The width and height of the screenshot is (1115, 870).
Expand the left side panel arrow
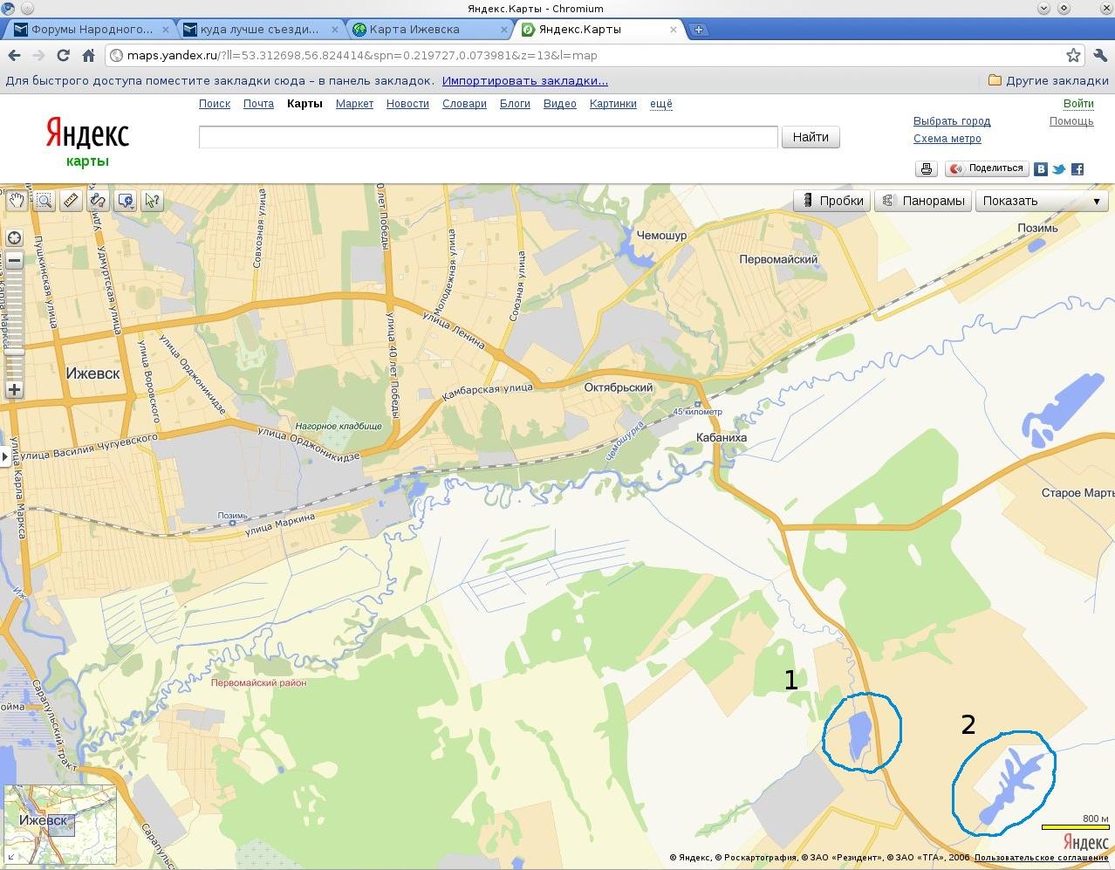coord(4,456)
